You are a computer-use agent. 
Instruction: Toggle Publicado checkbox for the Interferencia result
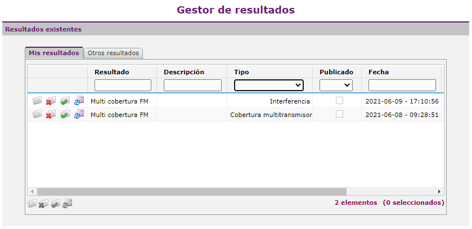point(340,101)
